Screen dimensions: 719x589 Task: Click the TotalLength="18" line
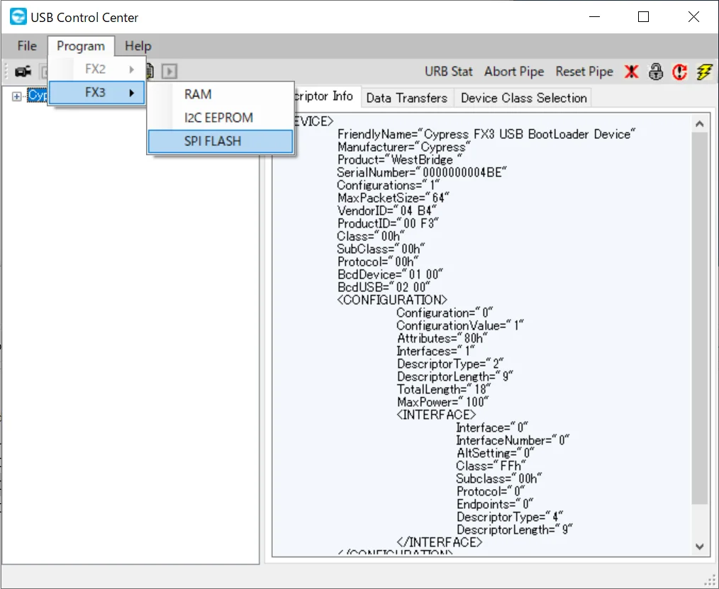(444, 390)
